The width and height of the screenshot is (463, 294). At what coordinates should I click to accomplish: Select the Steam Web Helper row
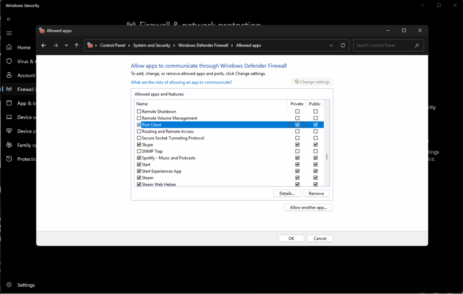click(x=229, y=184)
